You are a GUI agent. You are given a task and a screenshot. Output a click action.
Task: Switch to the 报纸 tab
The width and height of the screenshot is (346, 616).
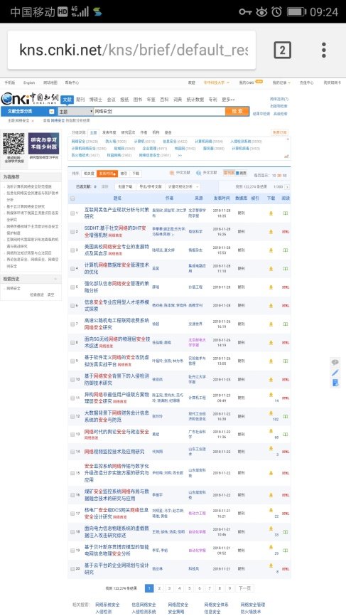point(124,100)
